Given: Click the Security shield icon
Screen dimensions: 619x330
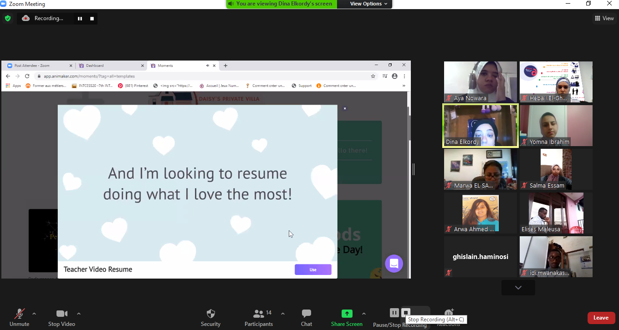Looking at the screenshot, I should coord(210,314).
